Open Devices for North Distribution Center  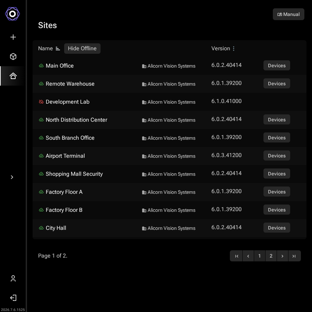[277, 120]
